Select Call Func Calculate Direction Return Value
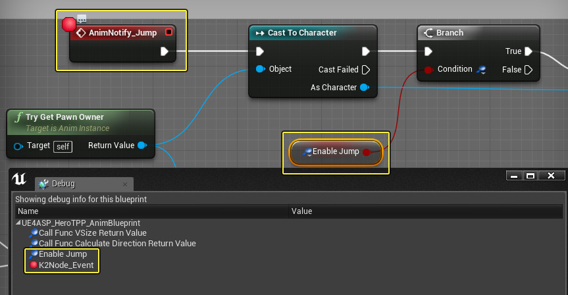Image resolution: width=568 pixels, height=295 pixels. (116, 244)
